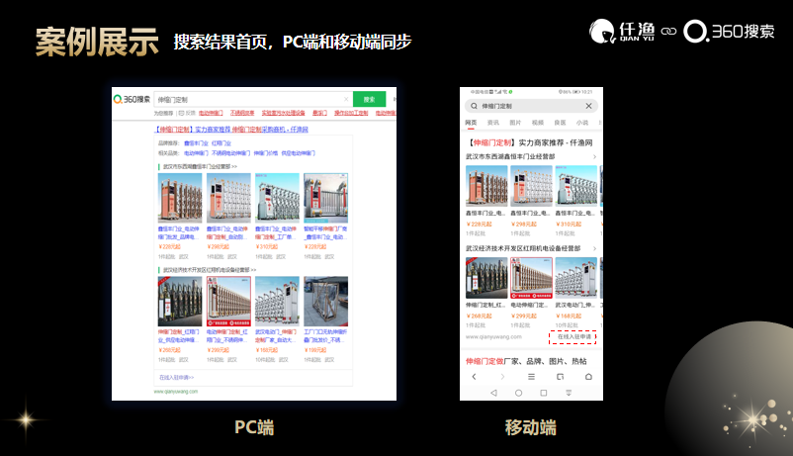Tap the mobile browser back arrow
793x456 pixels.
tap(474, 377)
